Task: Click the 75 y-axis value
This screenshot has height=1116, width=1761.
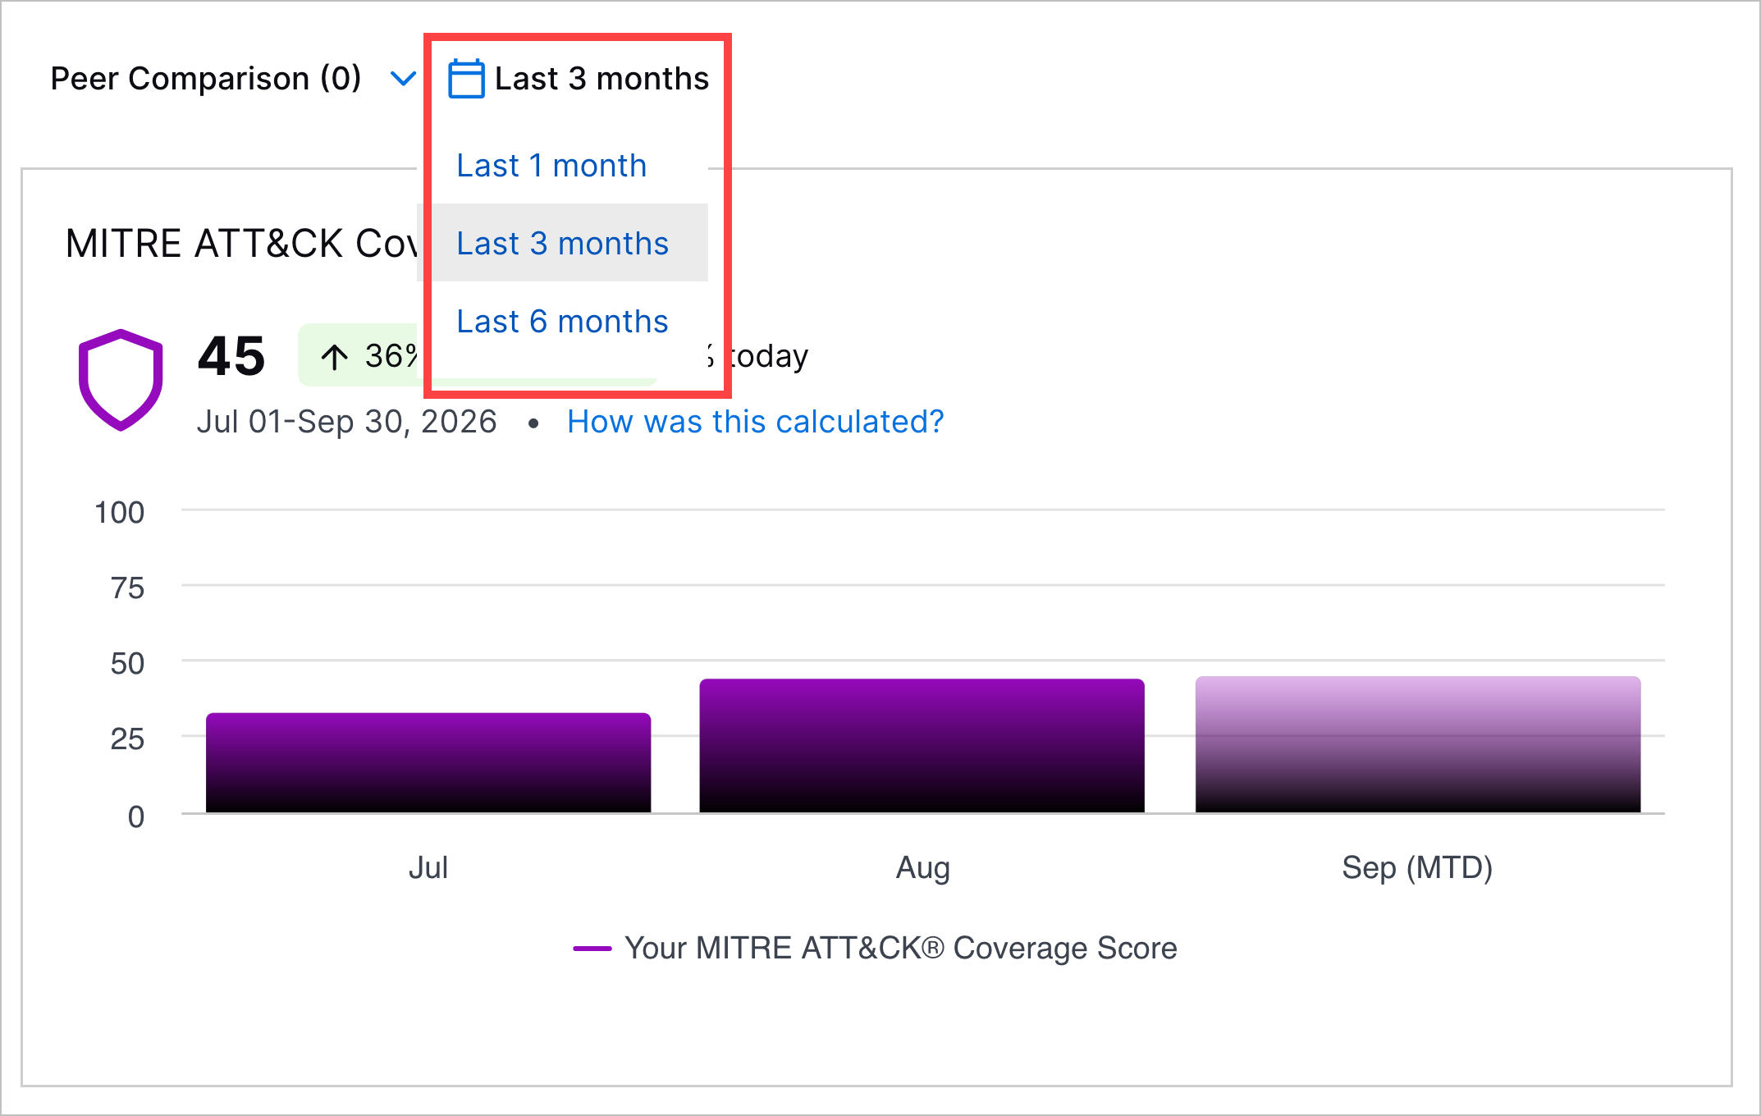Action: pyautogui.click(x=127, y=588)
